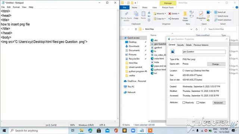Toggle the Read-only checkbox
Viewport: 239px width, 134px height.
point(184,103)
